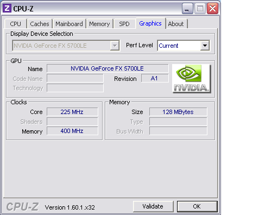Click the Validate button
This screenshot has width=278, height=215.
153,206
